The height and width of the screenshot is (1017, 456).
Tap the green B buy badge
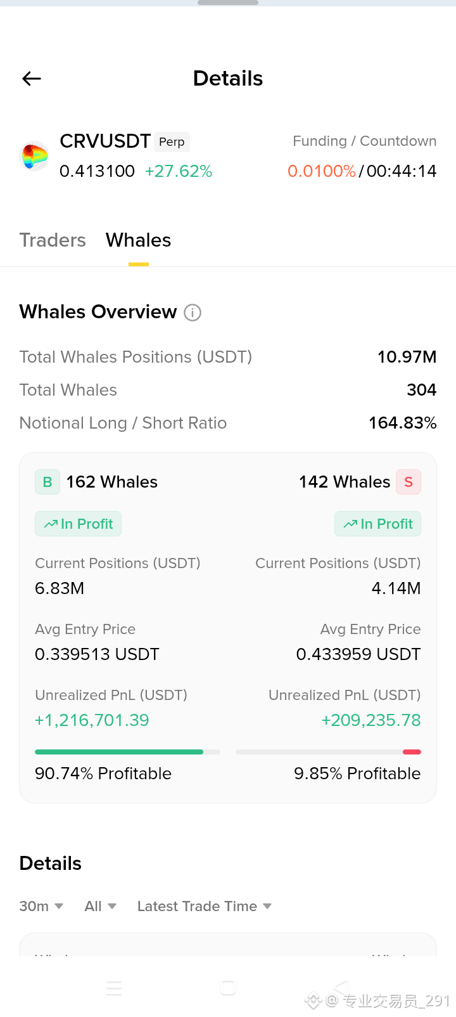[47, 482]
